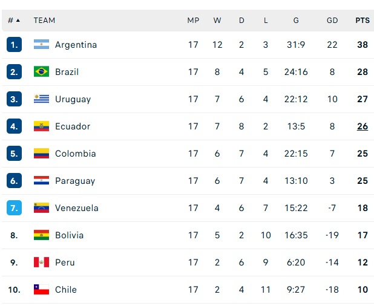
Task: Sort by MP matches played header
Action: point(193,20)
